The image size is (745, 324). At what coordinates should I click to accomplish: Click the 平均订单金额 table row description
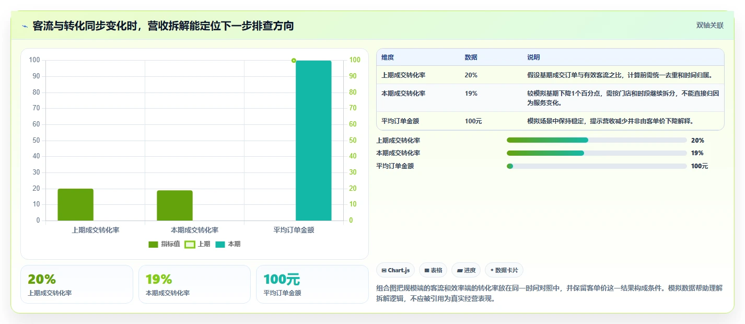pyautogui.click(x=610, y=121)
